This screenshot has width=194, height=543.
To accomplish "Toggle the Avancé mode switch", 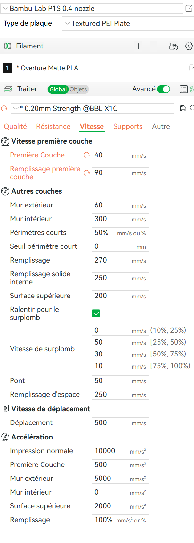I will point(164,89).
